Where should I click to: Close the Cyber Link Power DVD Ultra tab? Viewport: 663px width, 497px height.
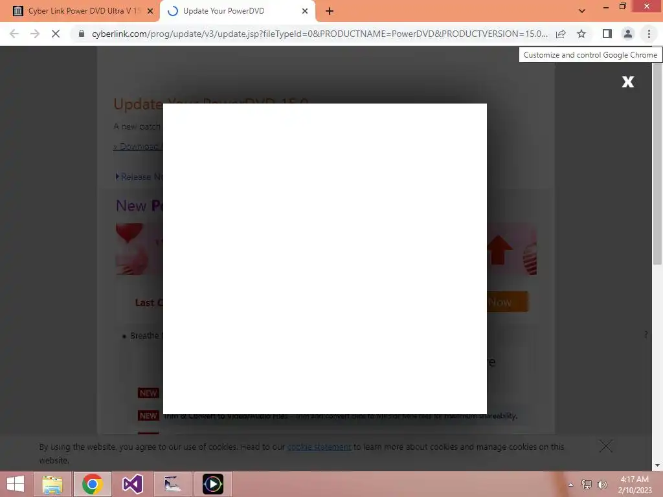pyautogui.click(x=150, y=11)
